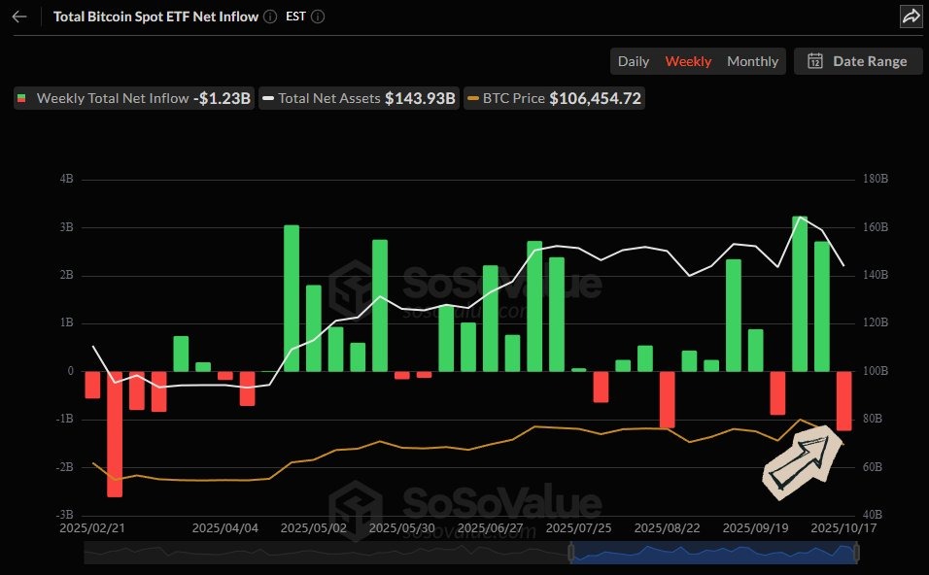Click the orange line icon beside BTC Price
Screen dimensions: 929x575
[x=476, y=98]
